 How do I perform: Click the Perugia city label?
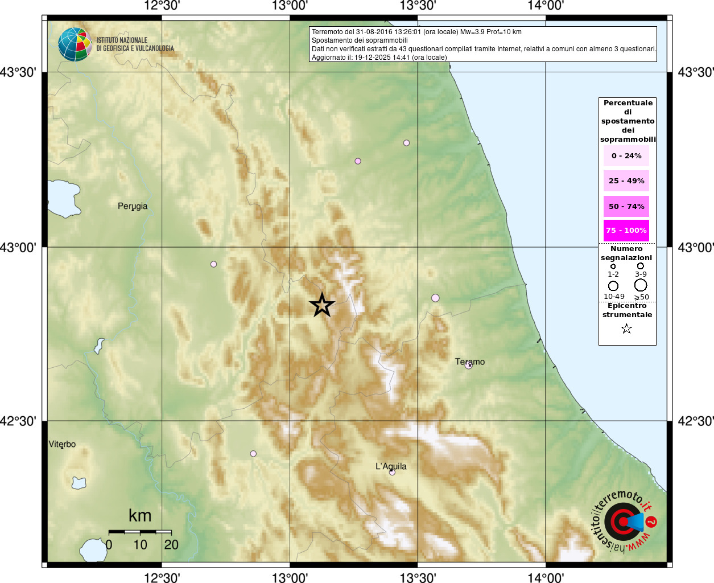click(133, 206)
